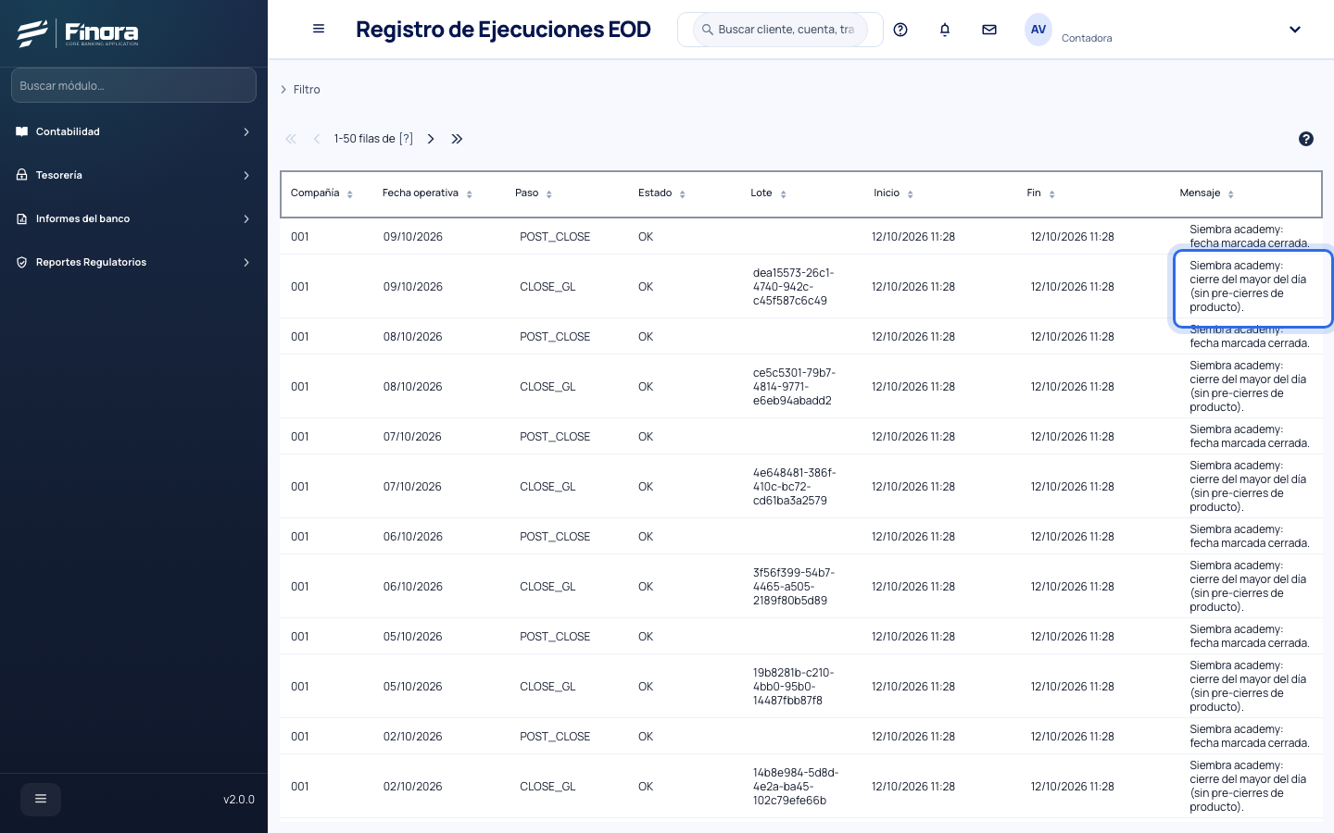
Task: Open the user profile dropdown arrow
Action: (x=1295, y=30)
